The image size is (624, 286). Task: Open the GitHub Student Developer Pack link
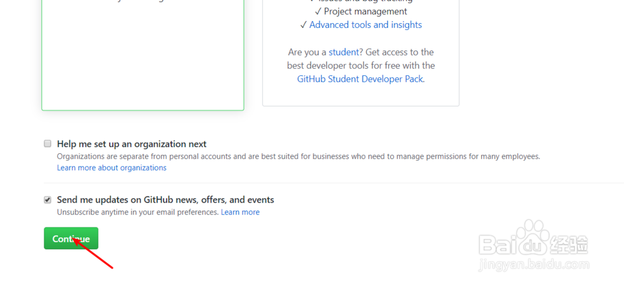(360, 79)
